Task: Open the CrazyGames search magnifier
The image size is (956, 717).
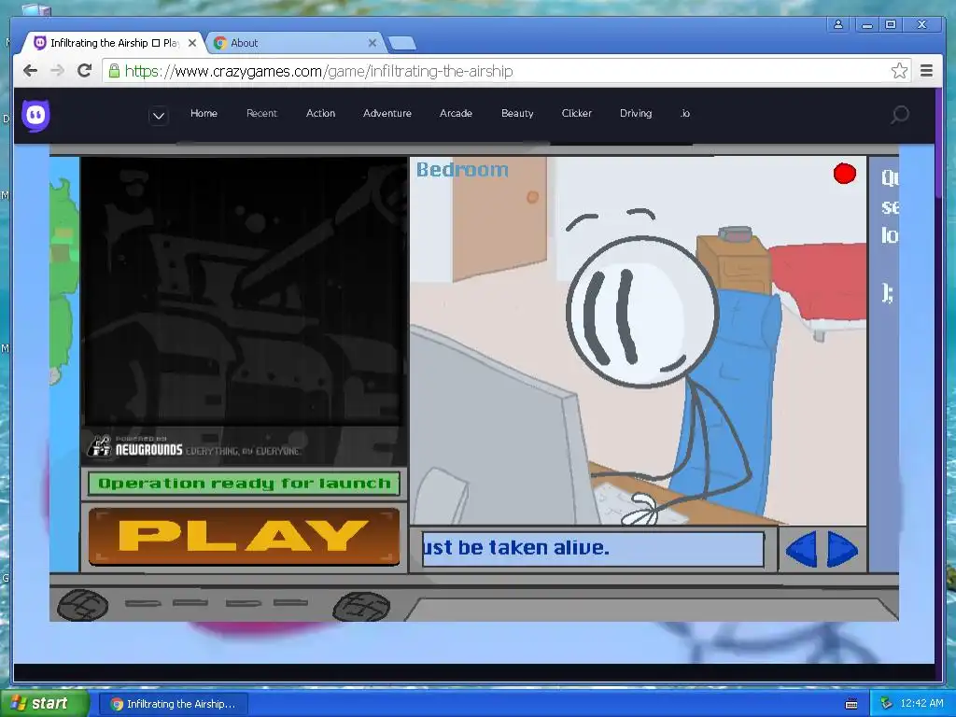Action: [x=900, y=114]
